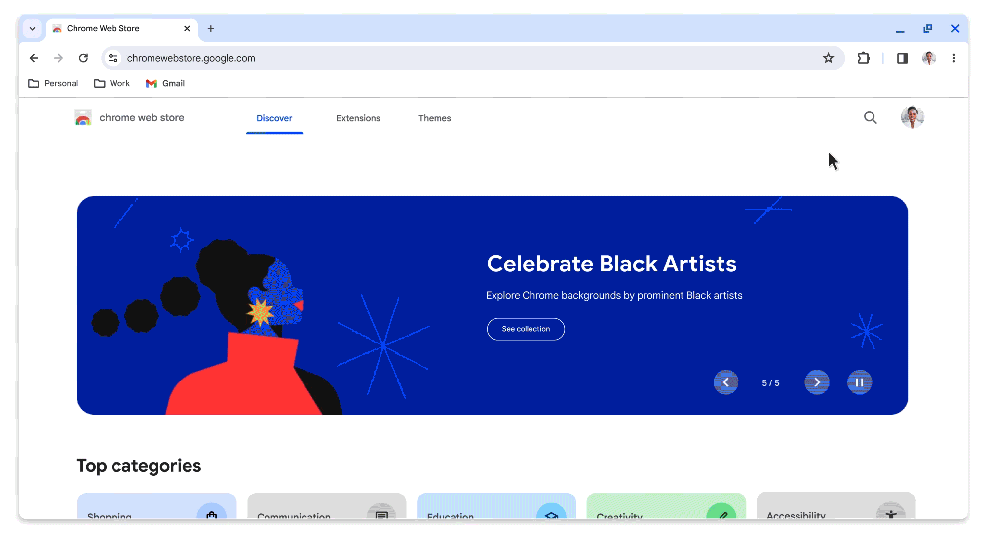Viewport: 987px width, 533px height.
Task: Select the Discover tab
Action: click(274, 119)
